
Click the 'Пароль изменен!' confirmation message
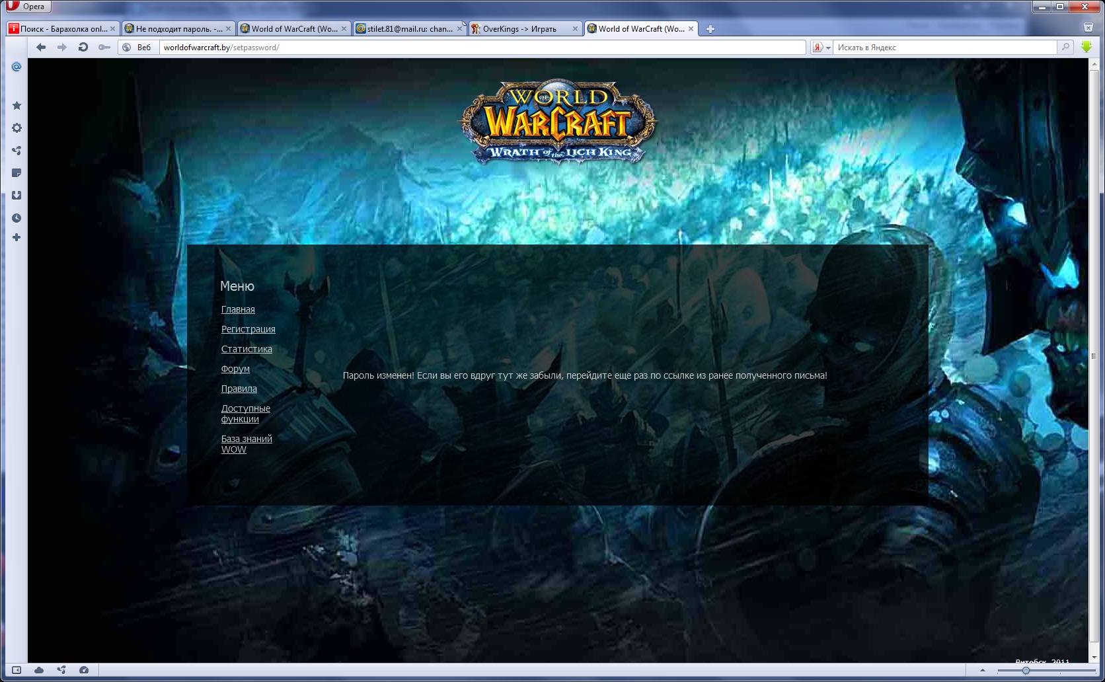coord(585,375)
